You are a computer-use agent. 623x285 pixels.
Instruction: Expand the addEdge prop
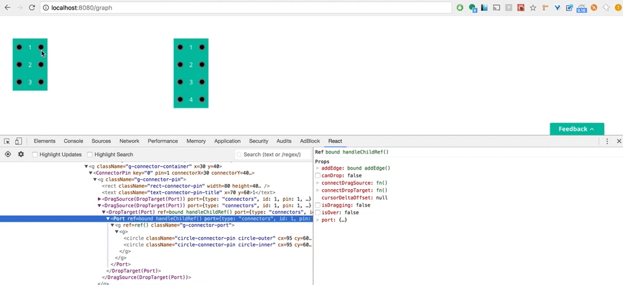click(317, 168)
